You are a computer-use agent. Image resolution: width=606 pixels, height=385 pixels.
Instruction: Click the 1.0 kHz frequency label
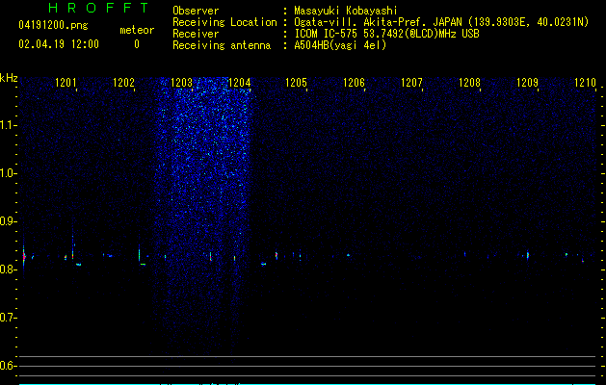click(8, 173)
